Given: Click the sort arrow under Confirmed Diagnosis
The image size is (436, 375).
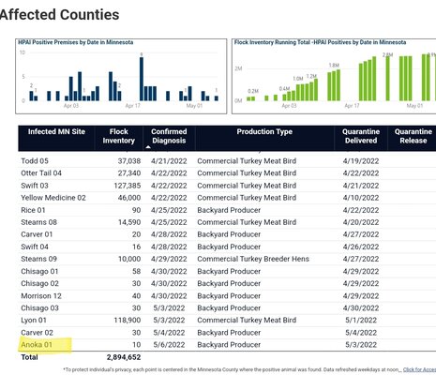Looking at the screenshot, I should pos(148,147).
